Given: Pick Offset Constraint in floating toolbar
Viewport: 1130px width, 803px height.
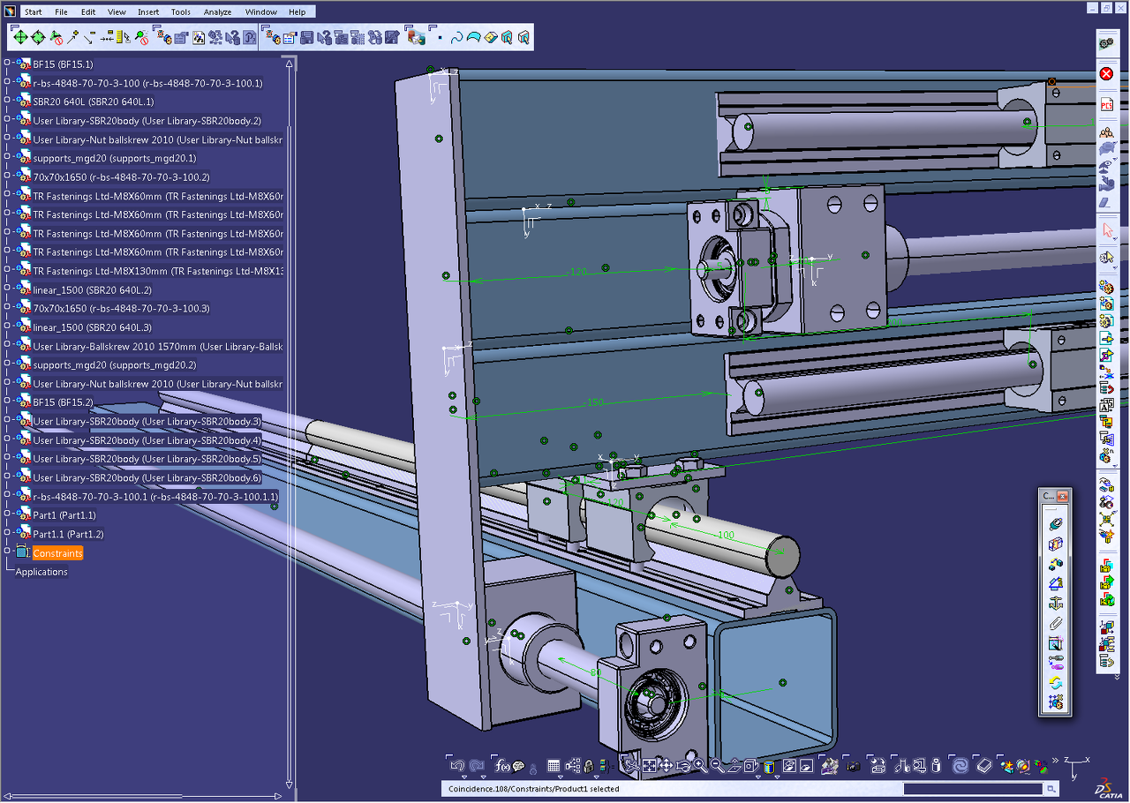Looking at the screenshot, I should tap(1055, 564).
